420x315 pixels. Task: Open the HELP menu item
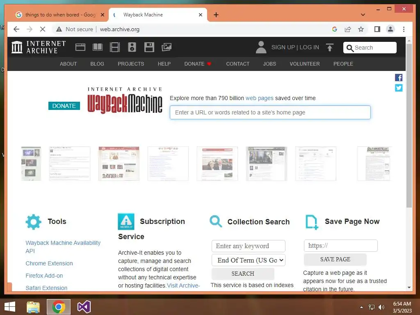tap(164, 64)
